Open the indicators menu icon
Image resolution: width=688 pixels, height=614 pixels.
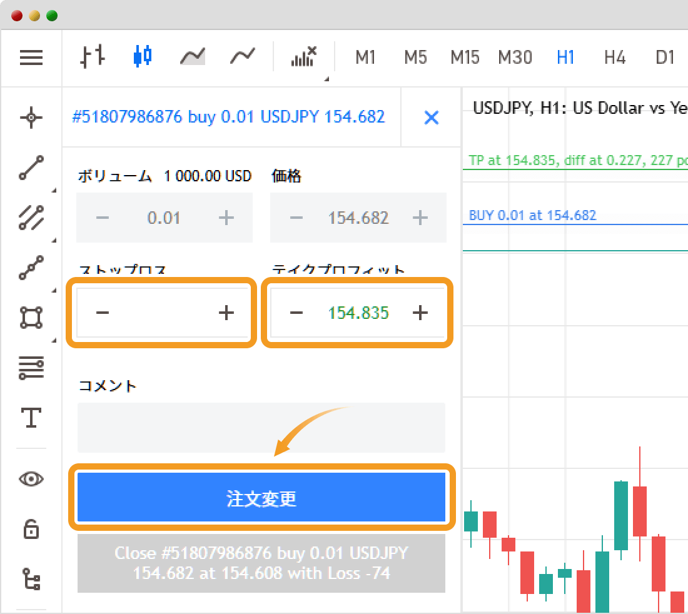pyautogui.click(x=303, y=56)
